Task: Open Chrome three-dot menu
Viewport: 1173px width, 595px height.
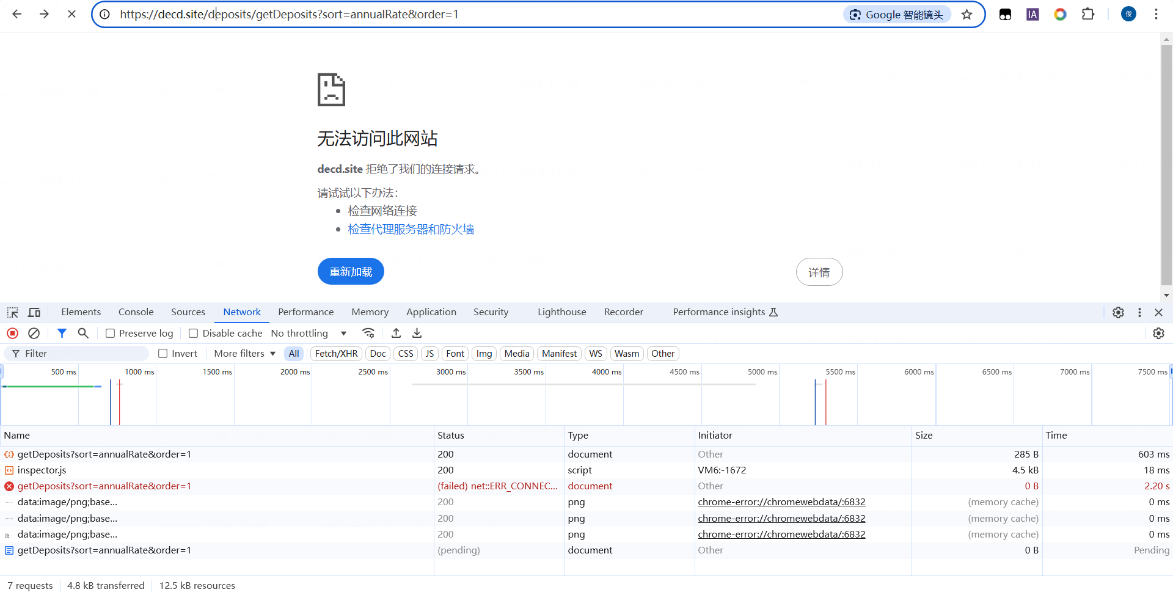Action: (1156, 14)
